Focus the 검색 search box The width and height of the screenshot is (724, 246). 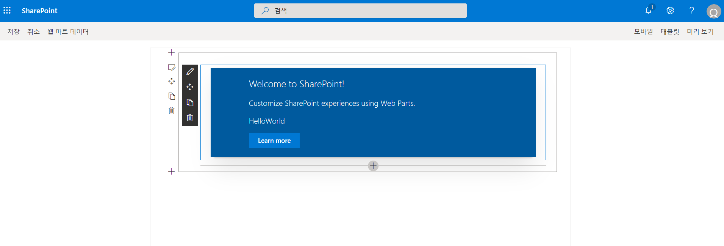tap(360, 11)
